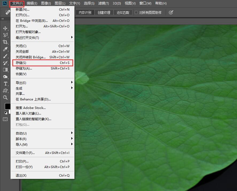Collapse toolbar with double-arrow handle
The width and height of the screenshot is (237, 191).
point(3,19)
